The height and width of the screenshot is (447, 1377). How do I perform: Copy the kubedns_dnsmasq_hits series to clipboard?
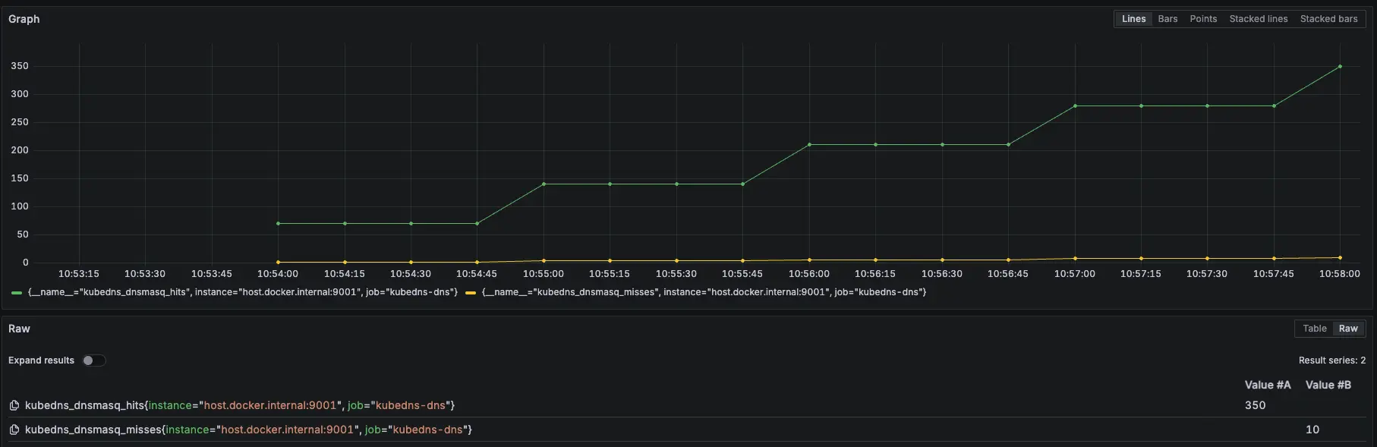coord(14,405)
